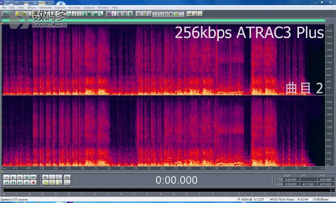Click the Selection Begin time field
Image resolution: width=336 pixels, height=203 pixels.
tap(291, 180)
